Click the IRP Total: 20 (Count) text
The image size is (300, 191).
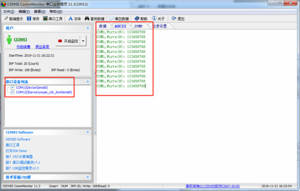point(23,63)
